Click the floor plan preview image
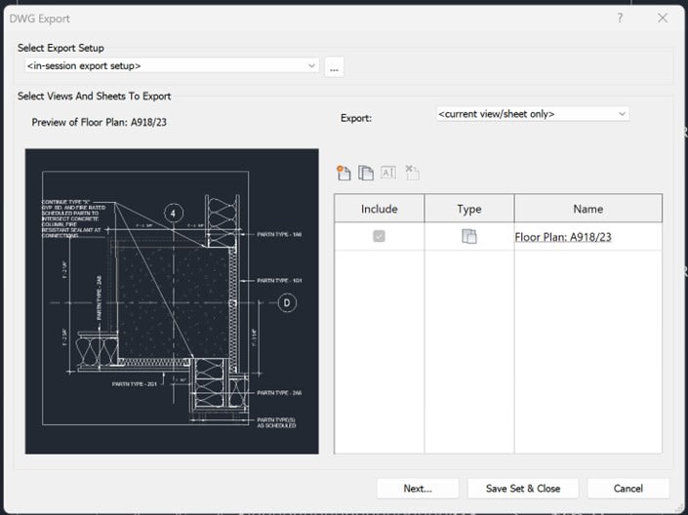Viewport: 688px width, 515px height. [x=172, y=301]
